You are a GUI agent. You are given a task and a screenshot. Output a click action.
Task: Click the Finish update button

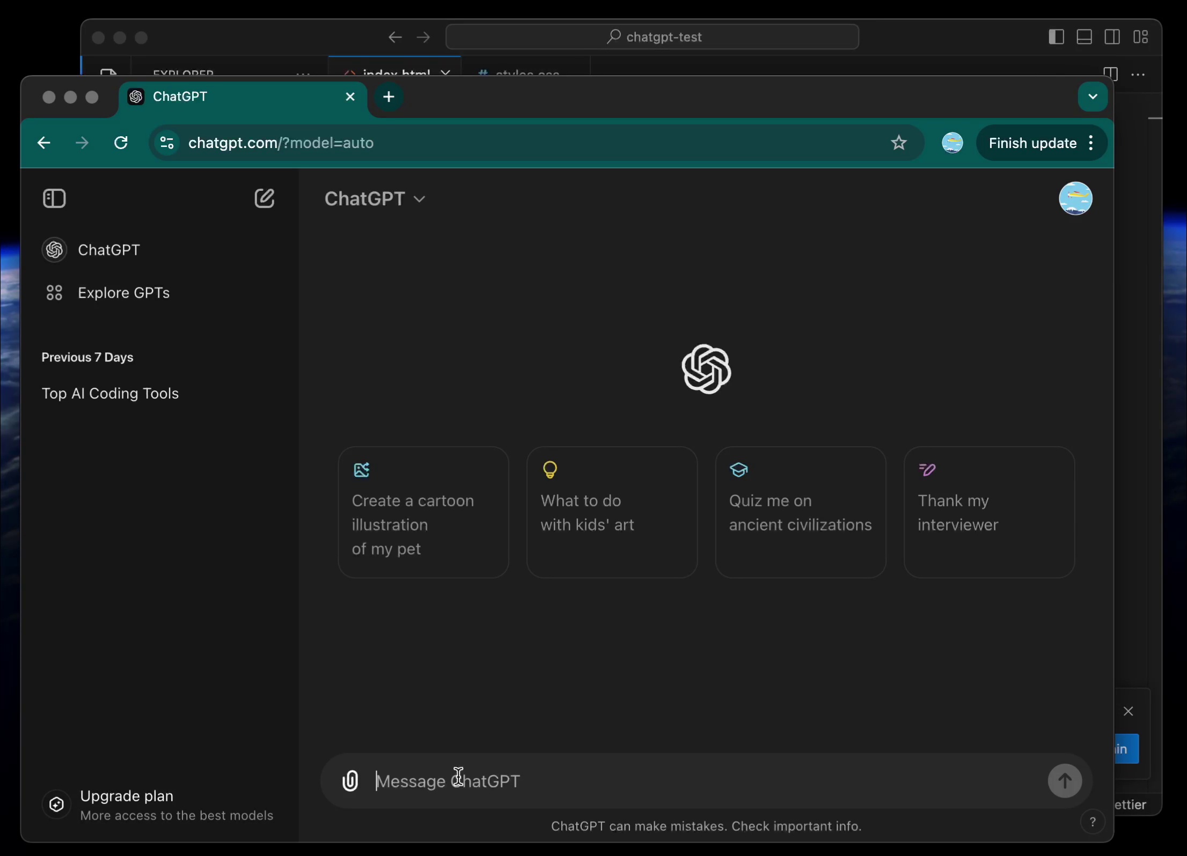pos(1032,143)
